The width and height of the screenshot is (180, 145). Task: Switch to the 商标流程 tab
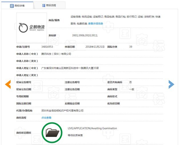coord(49,5)
